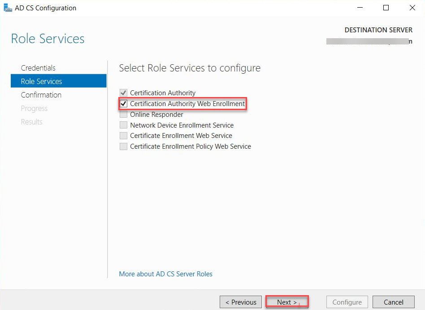
Task: Close the AD CS Configuration window
Action: click(412, 8)
